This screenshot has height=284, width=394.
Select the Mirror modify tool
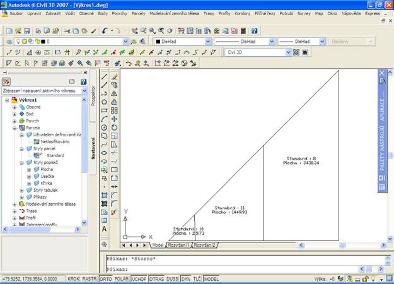pos(114,93)
